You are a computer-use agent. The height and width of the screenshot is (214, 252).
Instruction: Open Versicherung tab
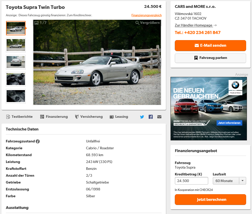[89, 117]
